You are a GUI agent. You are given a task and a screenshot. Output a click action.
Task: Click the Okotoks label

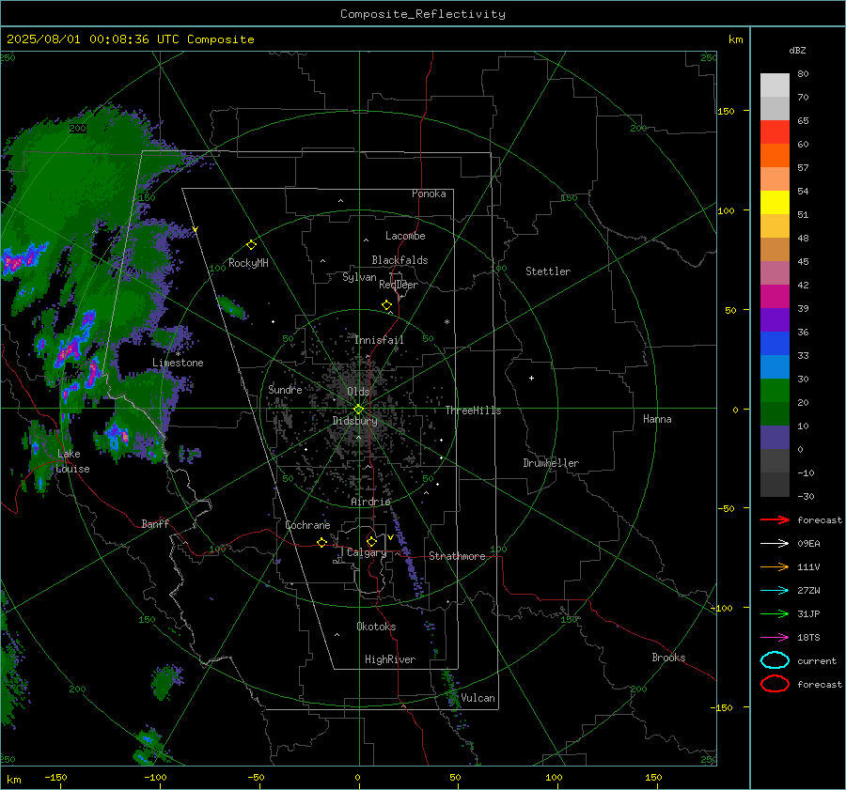[376, 627]
